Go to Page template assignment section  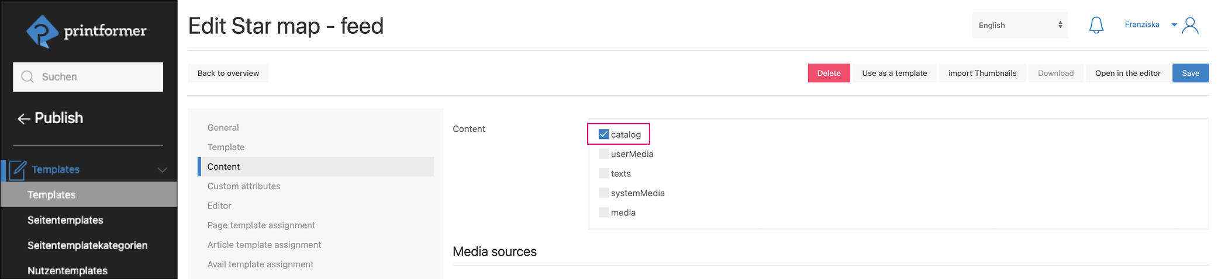(261, 225)
